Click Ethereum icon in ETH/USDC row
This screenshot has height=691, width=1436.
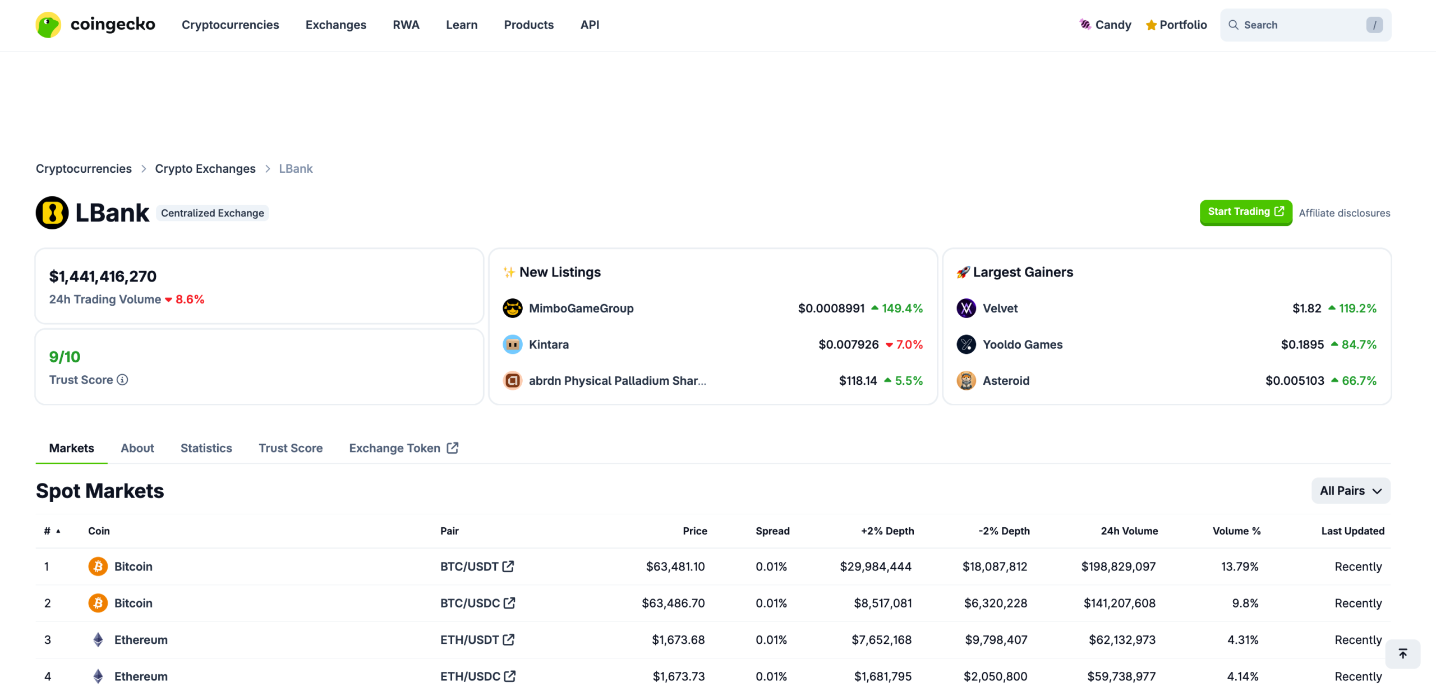pos(98,676)
